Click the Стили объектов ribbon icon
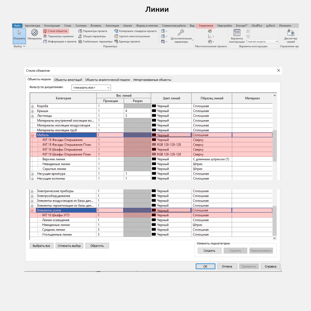The height and width of the screenshot is (311, 311). (45, 31)
